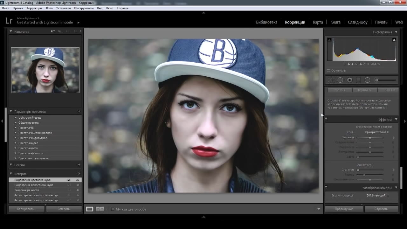Switch to the Печать module
The height and width of the screenshot is (229, 407).
pos(381,22)
